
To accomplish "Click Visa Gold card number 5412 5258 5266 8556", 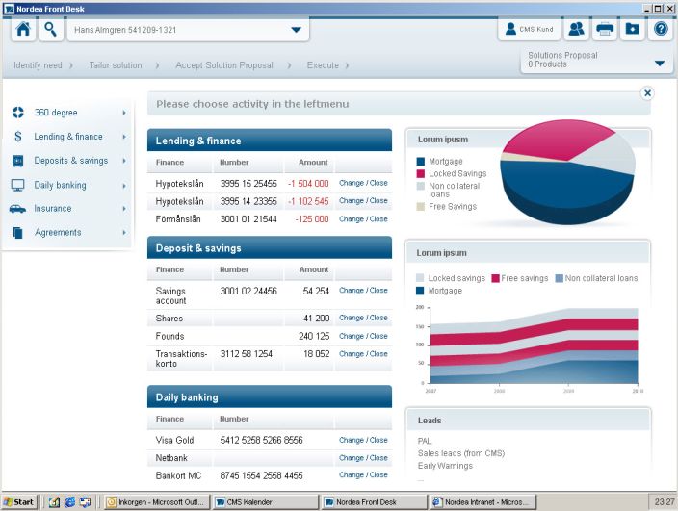I will (x=261, y=440).
